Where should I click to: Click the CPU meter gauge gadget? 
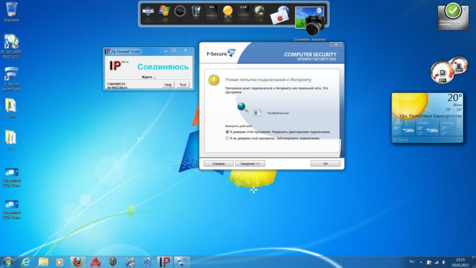coord(442,73)
